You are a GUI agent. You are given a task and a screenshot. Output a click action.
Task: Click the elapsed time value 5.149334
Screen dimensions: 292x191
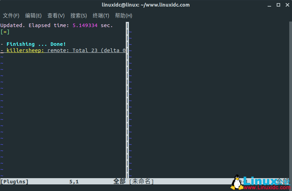(x=85, y=25)
